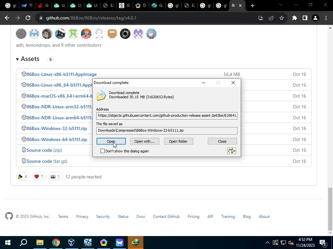Viewport: 333px width, 249px height.
Task: Open the blue-haired contributor avatar
Action: click(151, 34)
